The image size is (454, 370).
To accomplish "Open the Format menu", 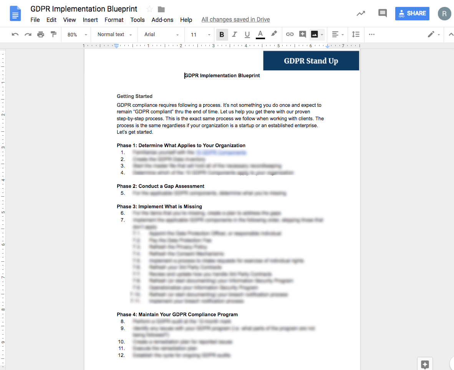I will click(114, 20).
